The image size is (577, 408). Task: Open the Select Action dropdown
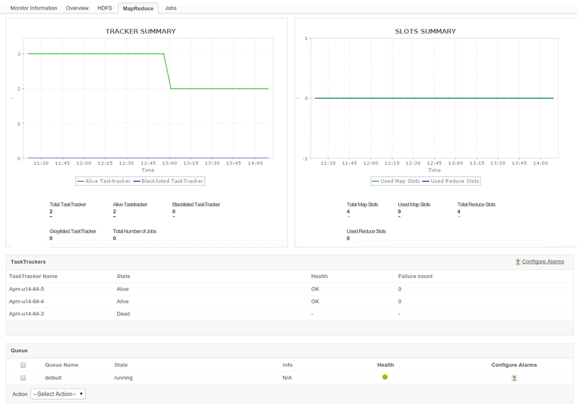coord(58,394)
